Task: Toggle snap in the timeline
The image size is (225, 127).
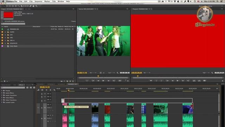Action: point(42,90)
